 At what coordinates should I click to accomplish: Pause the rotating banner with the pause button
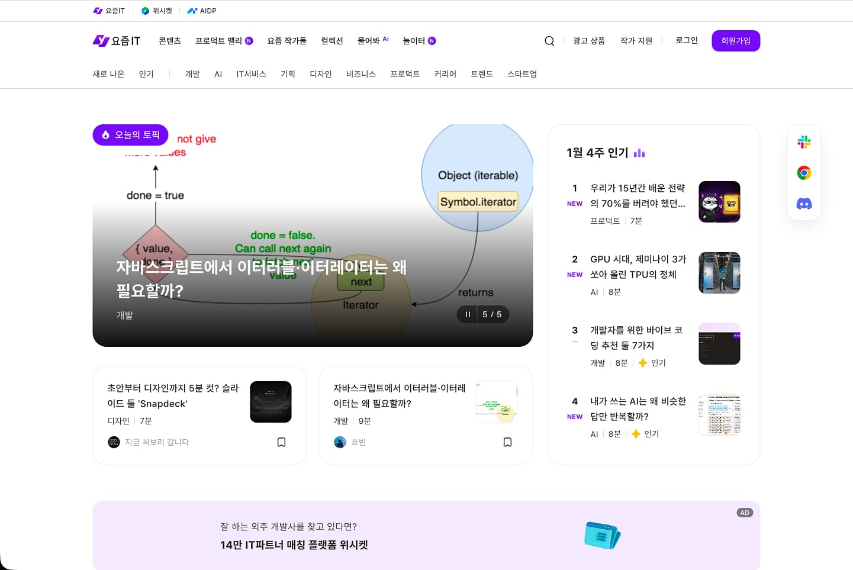[467, 314]
